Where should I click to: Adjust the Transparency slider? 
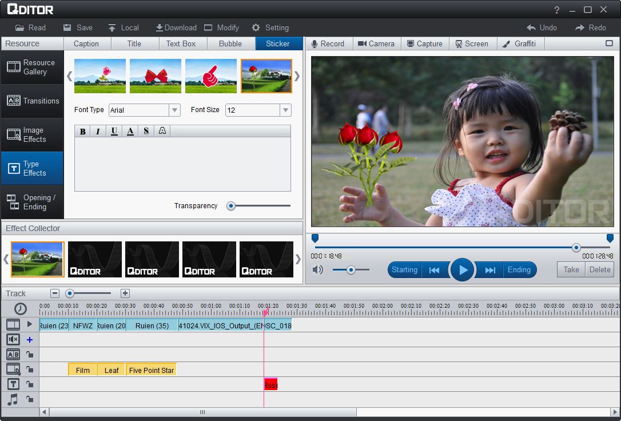click(230, 205)
